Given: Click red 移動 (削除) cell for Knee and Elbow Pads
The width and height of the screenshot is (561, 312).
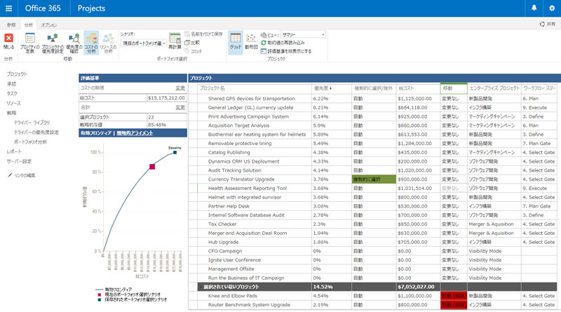Looking at the screenshot, I should click(453, 296).
